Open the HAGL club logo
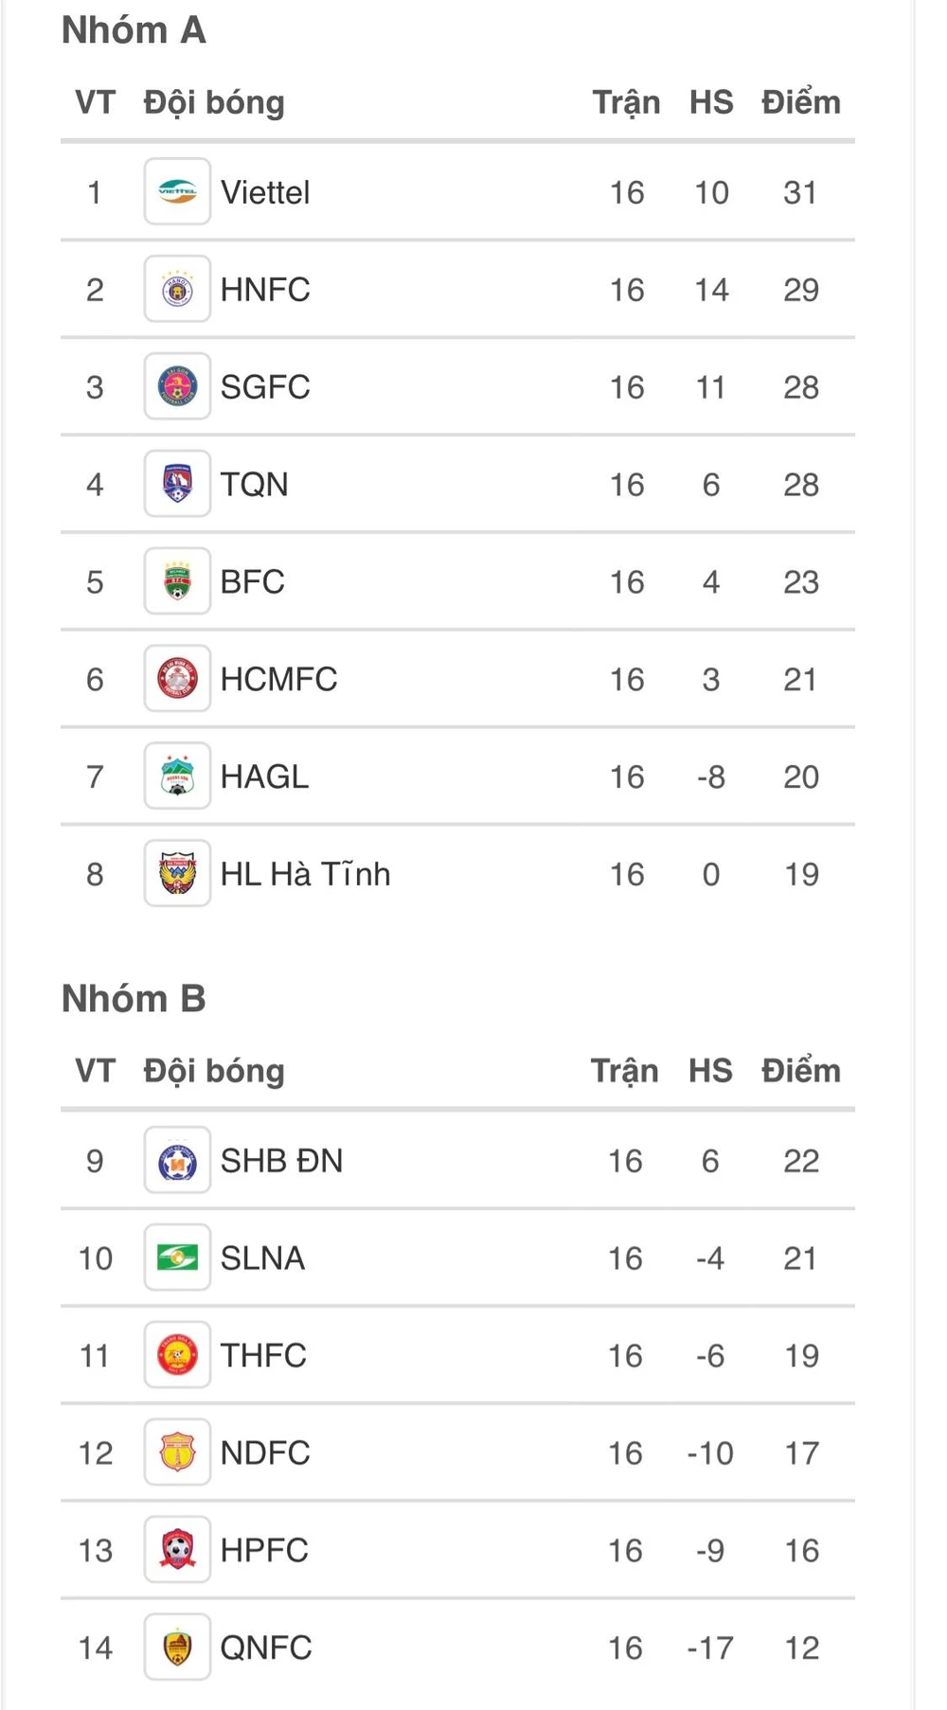Image resolution: width=947 pixels, height=1710 pixels. point(177,776)
